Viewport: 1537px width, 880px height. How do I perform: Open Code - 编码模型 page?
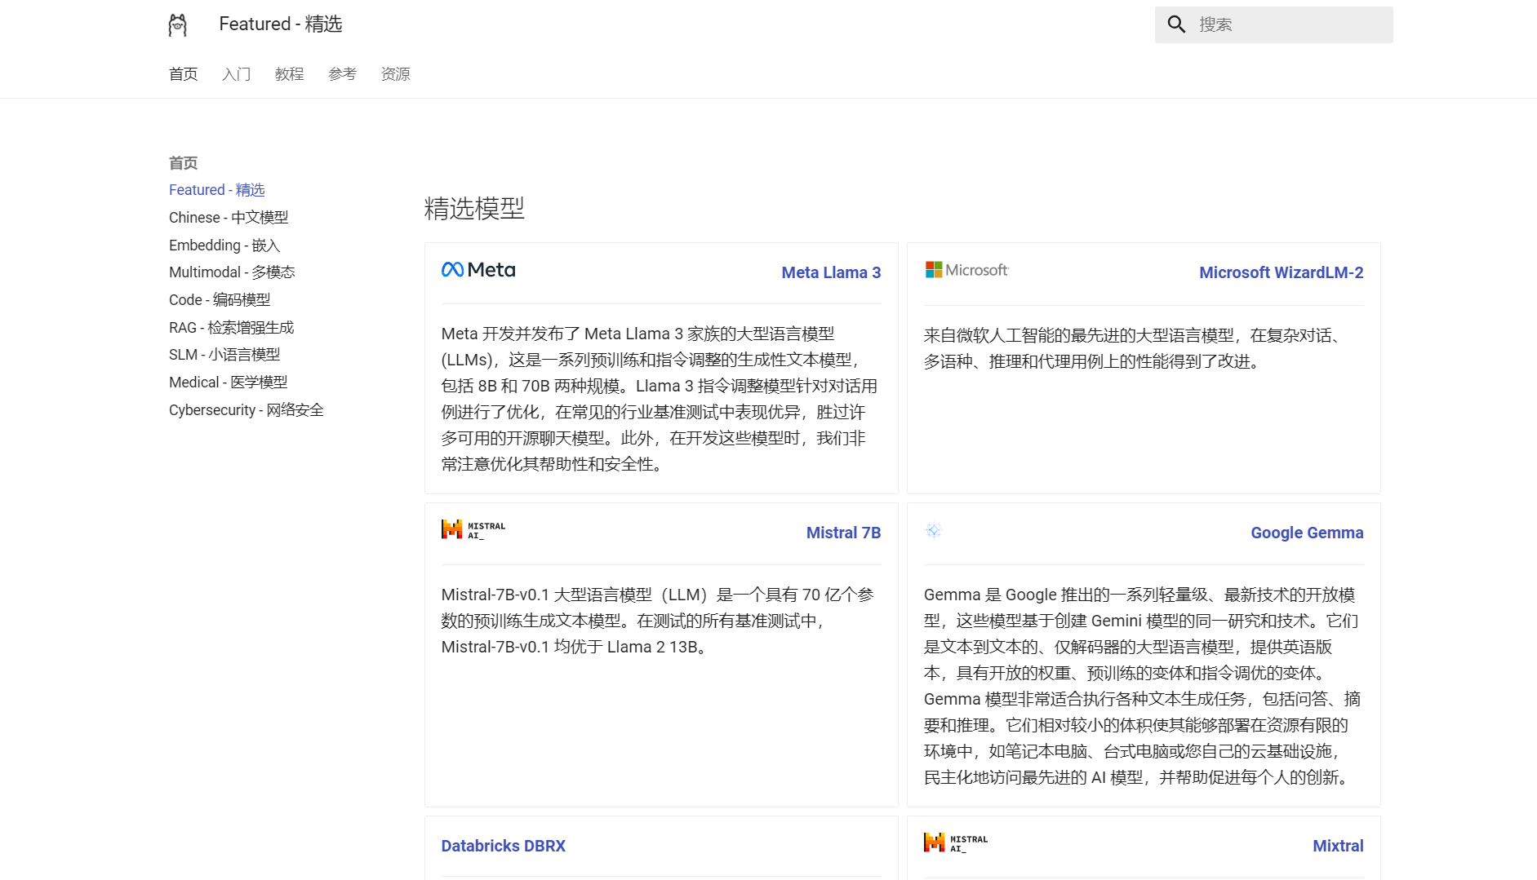220,300
